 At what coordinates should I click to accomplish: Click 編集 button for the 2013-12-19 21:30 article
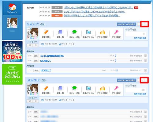point(36,116)
